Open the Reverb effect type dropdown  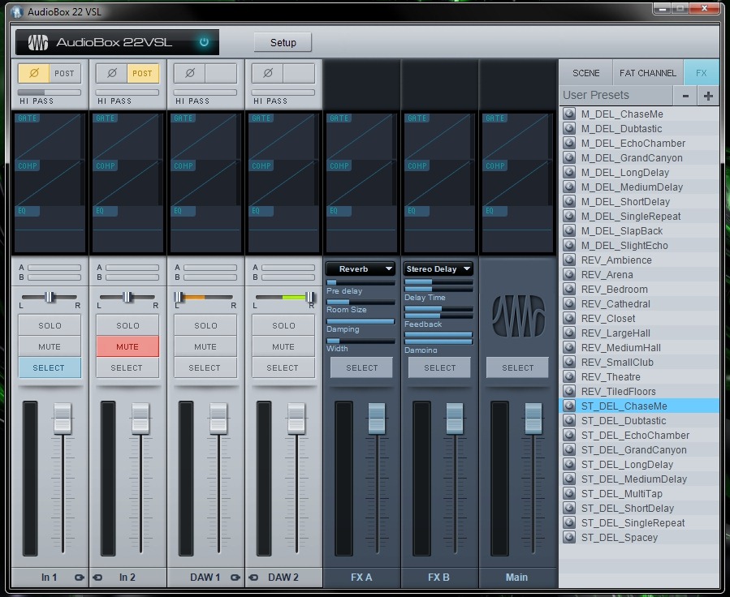click(361, 268)
